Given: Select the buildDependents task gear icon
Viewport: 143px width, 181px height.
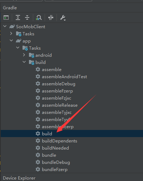Looking at the screenshot, I should point(38,141).
